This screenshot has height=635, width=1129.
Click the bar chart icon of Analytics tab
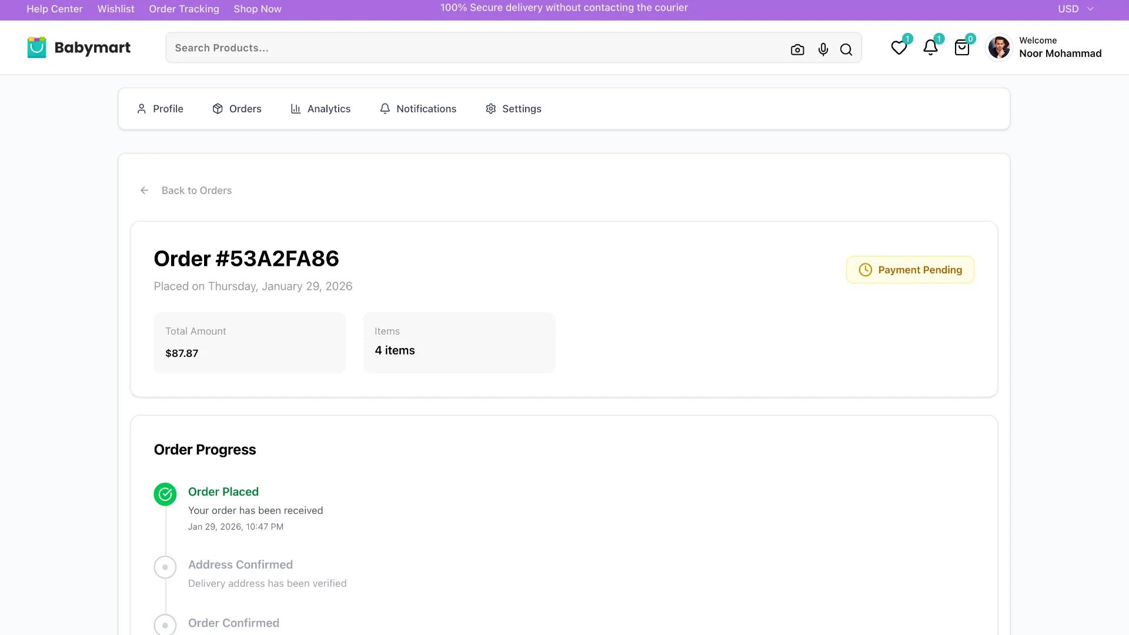(x=296, y=109)
